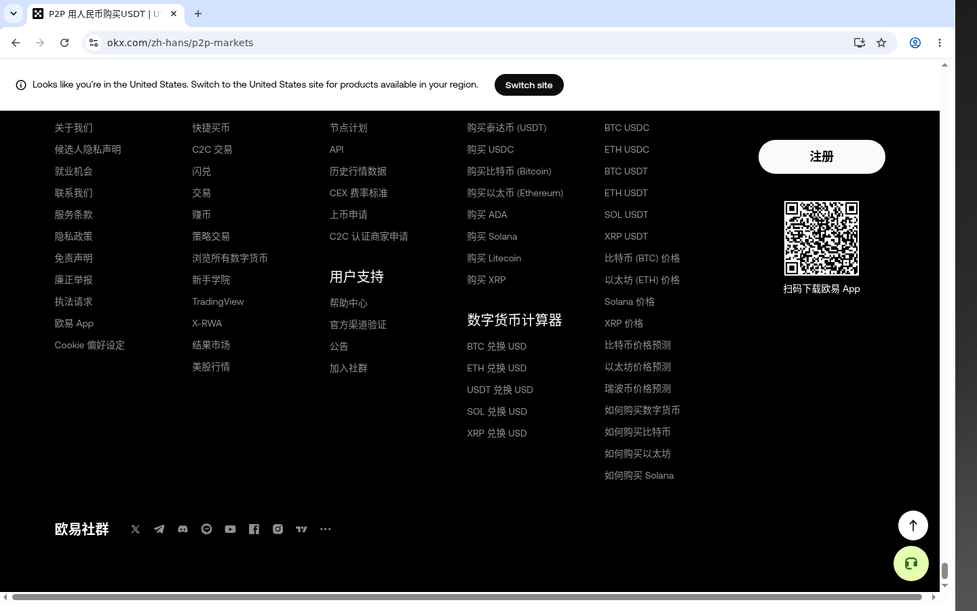Go back with browser back arrow
The height and width of the screenshot is (611, 977).
(x=16, y=43)
